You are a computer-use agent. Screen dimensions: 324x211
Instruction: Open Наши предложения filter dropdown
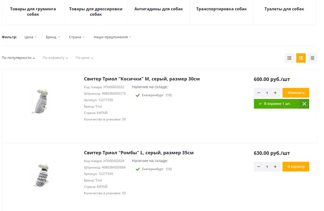(x=112, y=37)
